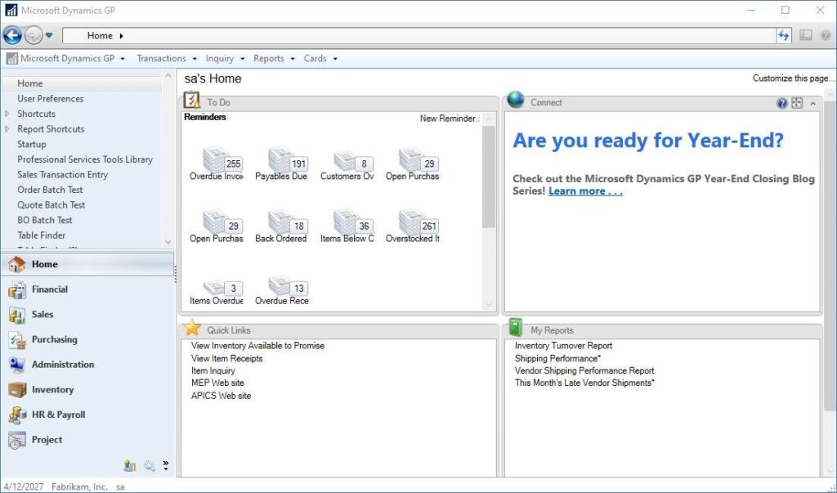Screen dimensions: 837x493
Task: Open MEP Web site quick link
Action: coord(217,383)
